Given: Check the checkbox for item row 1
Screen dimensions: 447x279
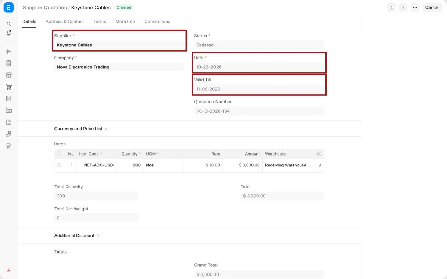Looking at the screenshot, I should [x=59, y=165].
